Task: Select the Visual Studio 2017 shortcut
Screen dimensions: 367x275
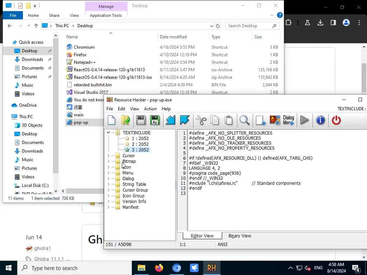Action: [x=91, y=92]
